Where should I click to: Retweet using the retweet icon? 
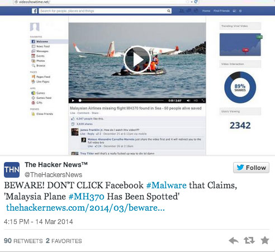(249, 240)
